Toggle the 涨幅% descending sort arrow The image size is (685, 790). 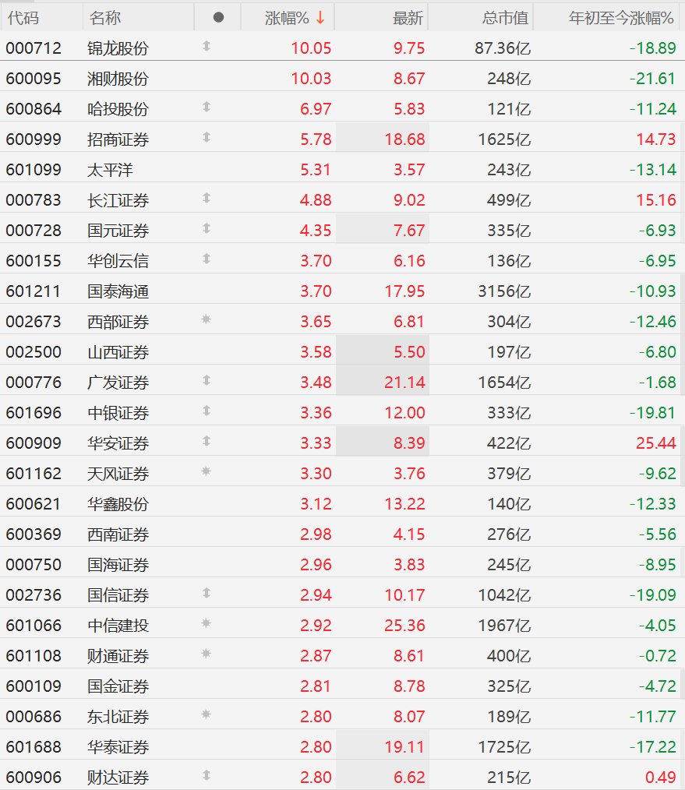click(320, 18)
